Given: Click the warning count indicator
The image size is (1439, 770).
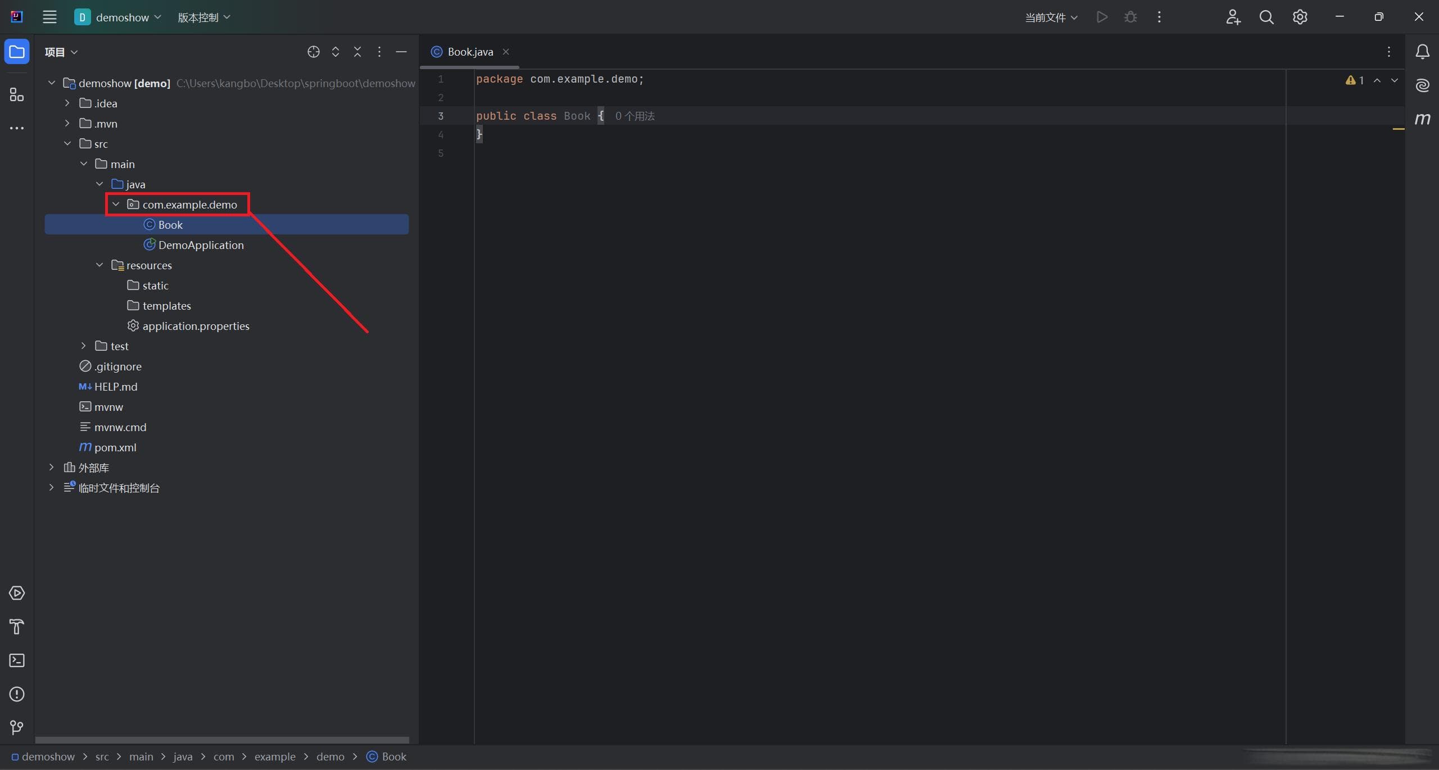Looking at the screenshot, I should pyautogui.click(x=1355, y=80).
